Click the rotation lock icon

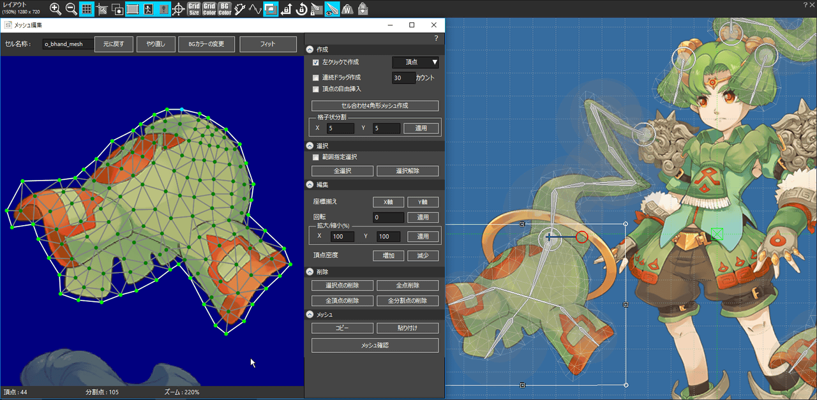click(301, 9)
